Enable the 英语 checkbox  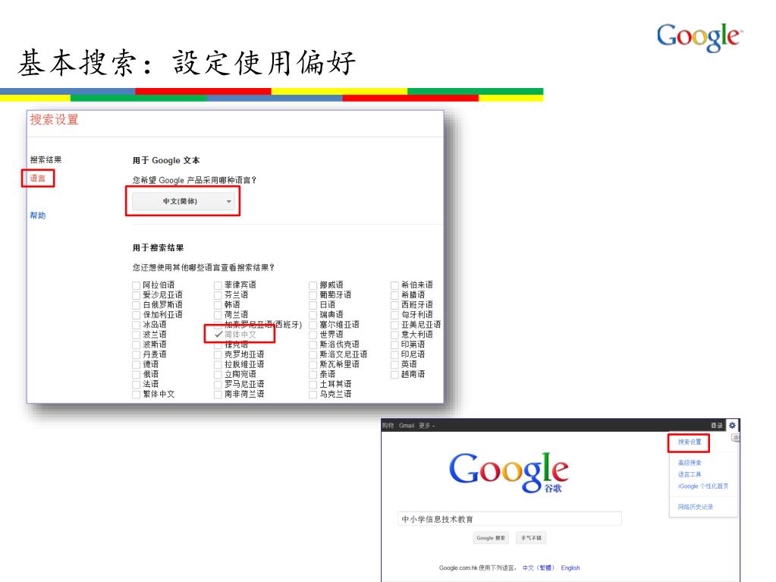394,364
